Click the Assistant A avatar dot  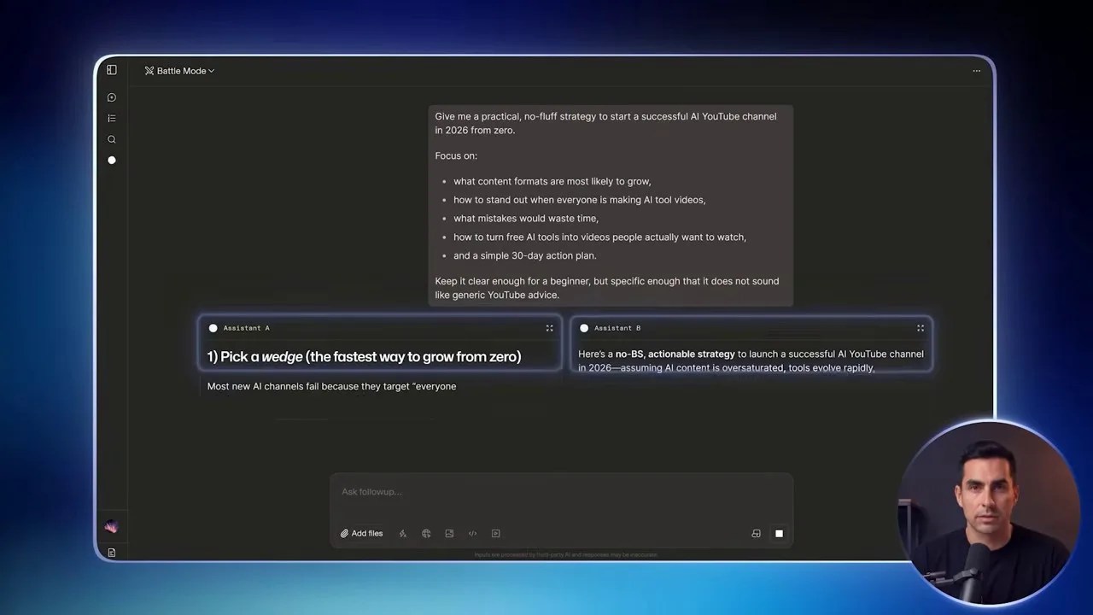[x=213, y=328]
